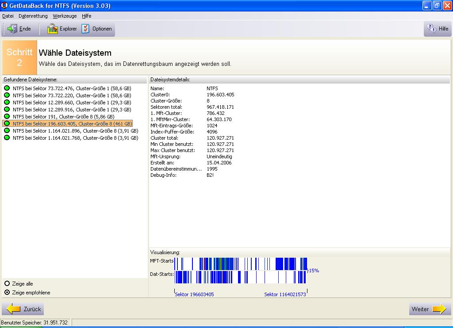Viewport: 453px width, 328px height.
Task: Open the Datei menu
Action: (8, 16)
